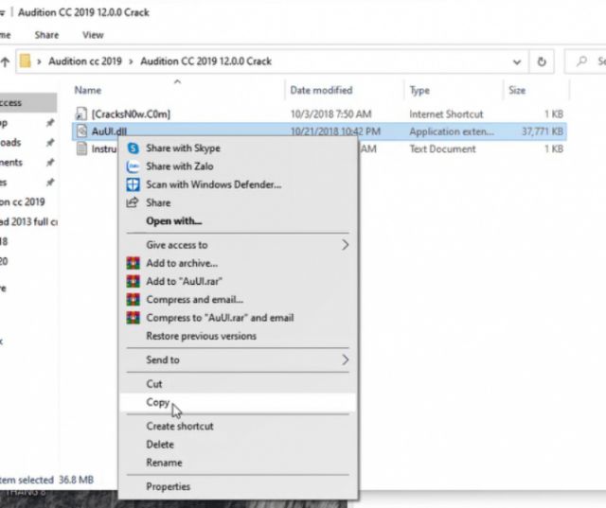The height and width of the screenshot is (508, 606).
Task: Click Audition cc 2019 breadcrumb
Action: pos(85,61)
